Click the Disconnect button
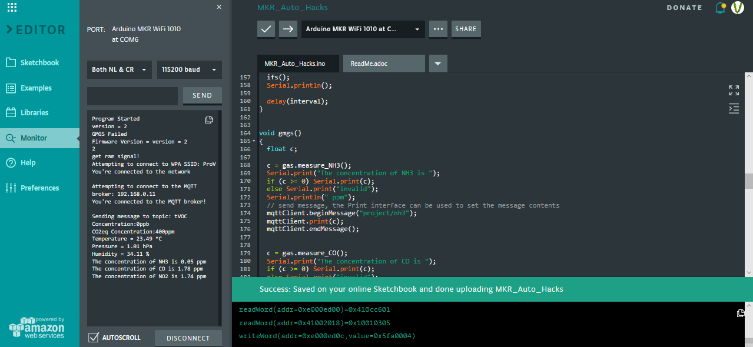The image size is (753, 347). coord(188,338)
